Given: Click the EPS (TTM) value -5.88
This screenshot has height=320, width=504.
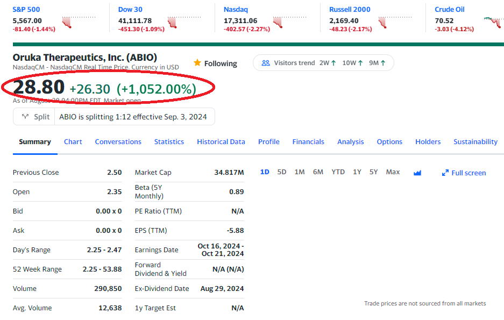Looking at the screenshot, I should click(x=235, y=230).
